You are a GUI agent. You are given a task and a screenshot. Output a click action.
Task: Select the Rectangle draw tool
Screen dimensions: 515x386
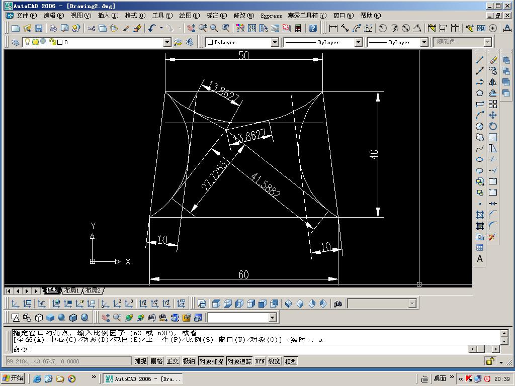click(x=480, y=105)
